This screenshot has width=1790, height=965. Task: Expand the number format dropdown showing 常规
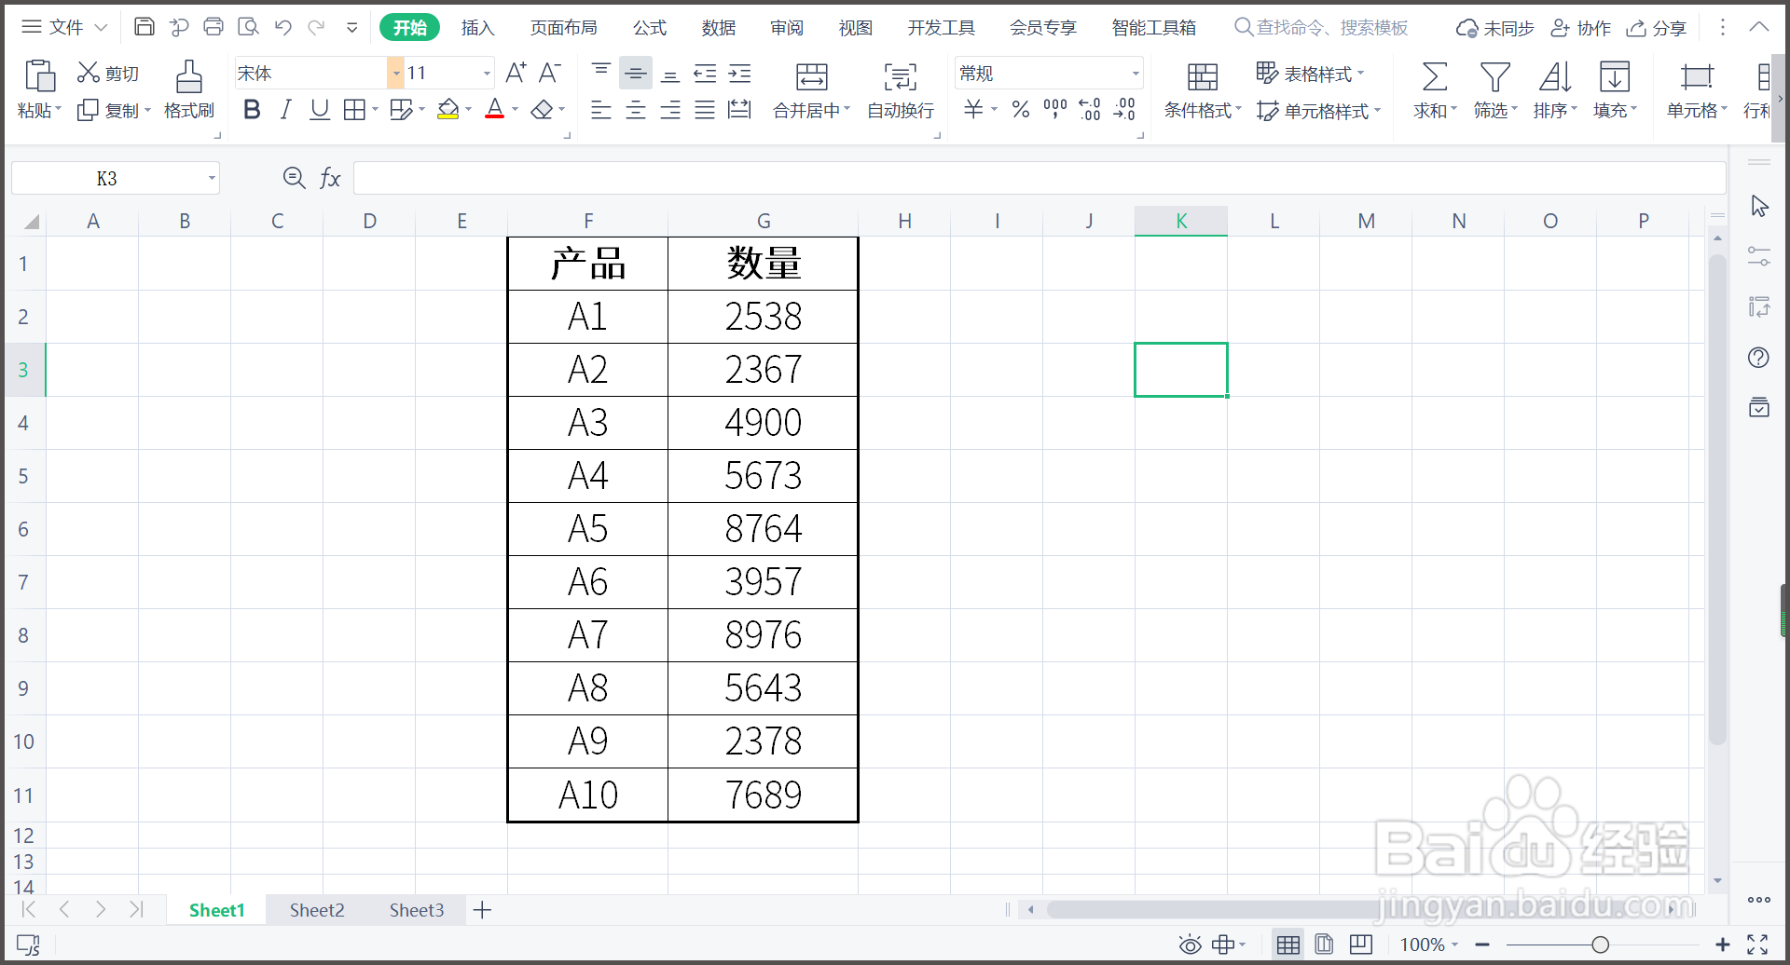click(x=1134, y=73)
